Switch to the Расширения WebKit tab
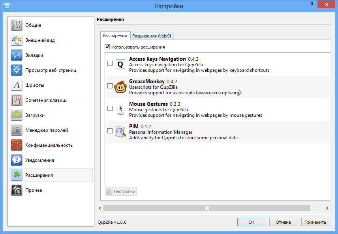This screenshot has height=234, width=338. point(152,36)
